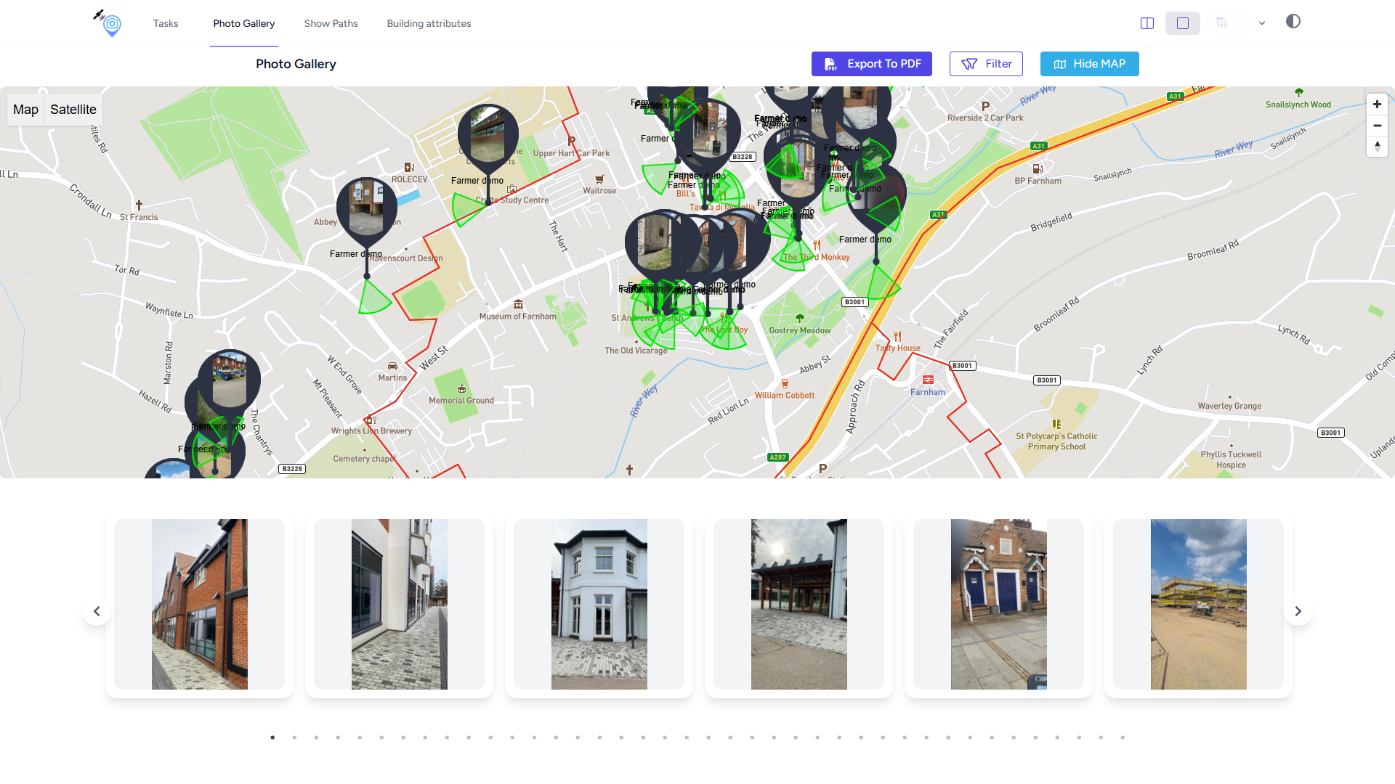Image resolution: width=1395 pixels, height=784 pixels.
Task: Hide the map panel
Action: pos(1089,64)
